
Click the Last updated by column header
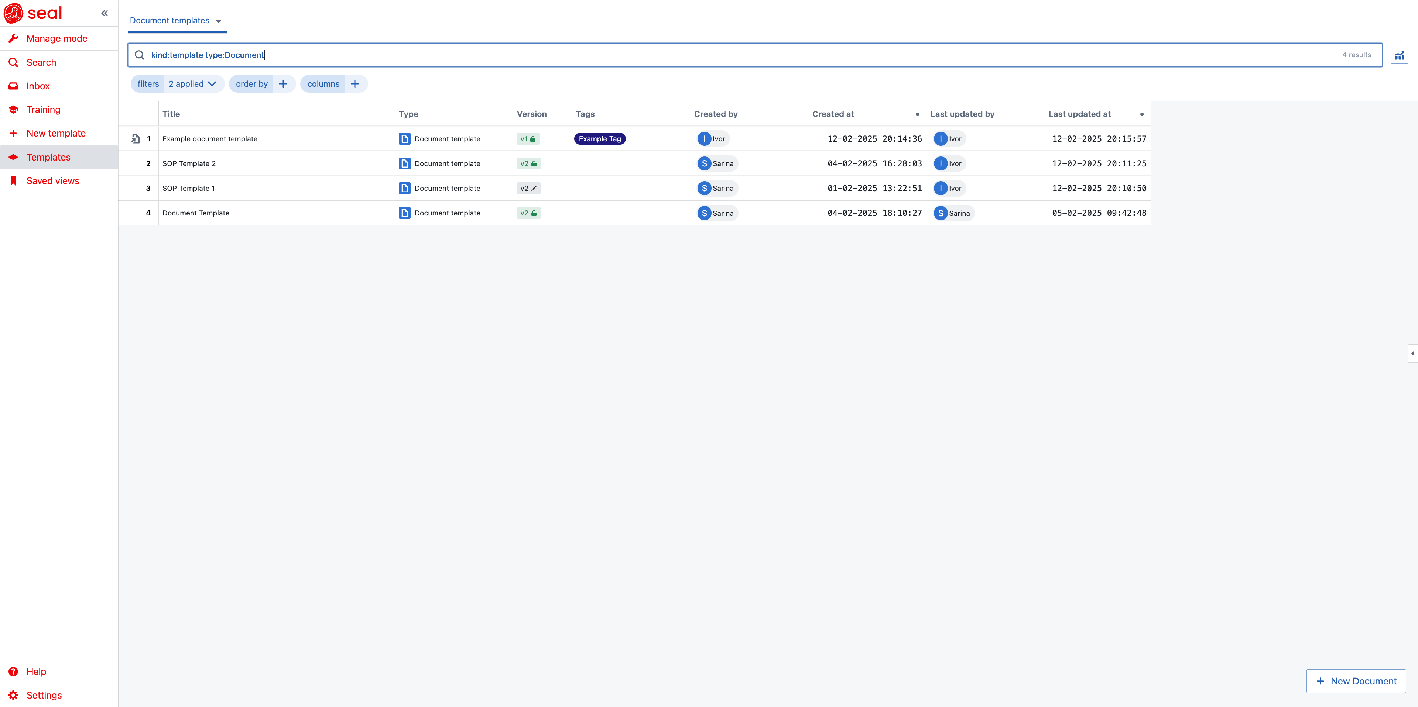[962, 114]
